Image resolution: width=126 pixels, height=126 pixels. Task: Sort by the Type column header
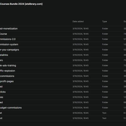(x=105, y=21)
